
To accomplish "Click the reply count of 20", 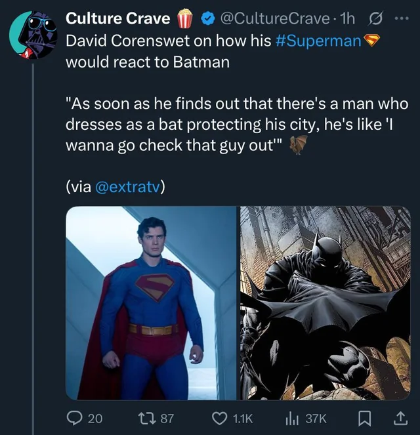I will coord(95,419).
